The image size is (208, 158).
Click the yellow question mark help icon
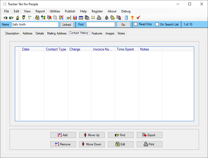[132, 18]
